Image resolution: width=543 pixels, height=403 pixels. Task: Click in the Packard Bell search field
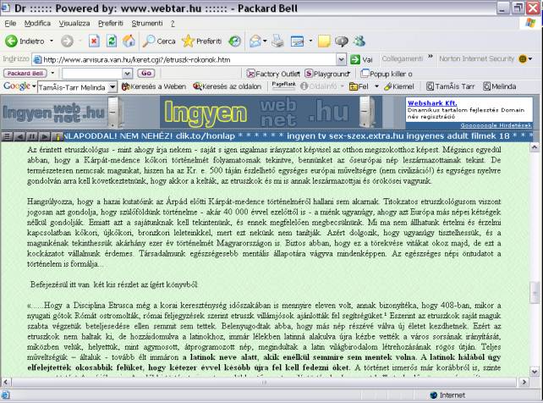92,74
